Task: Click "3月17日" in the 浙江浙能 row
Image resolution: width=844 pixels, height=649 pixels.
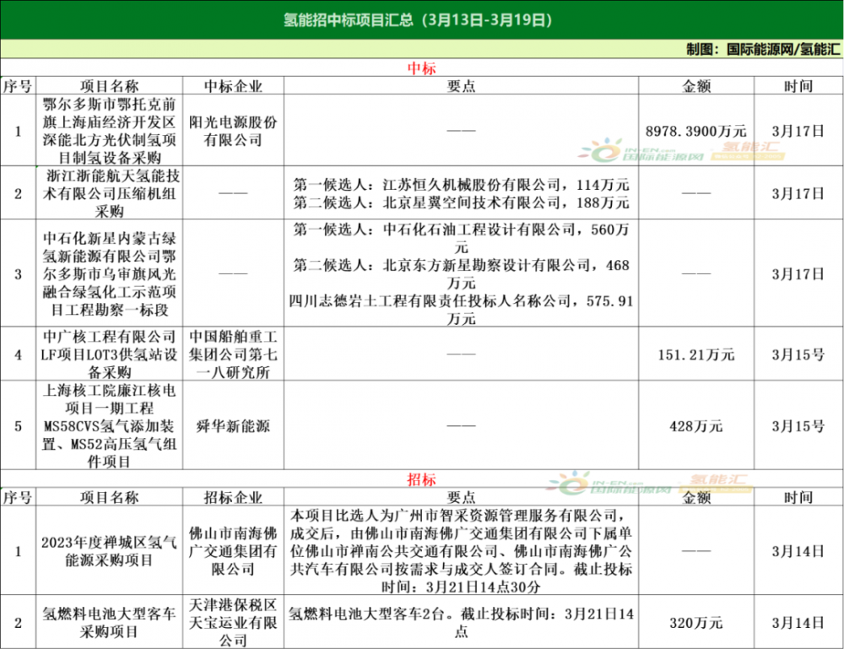Action: pyautogui.click(x=798, y=193)
